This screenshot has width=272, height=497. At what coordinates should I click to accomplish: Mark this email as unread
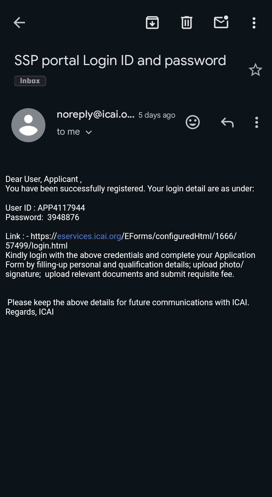point(221,23)
